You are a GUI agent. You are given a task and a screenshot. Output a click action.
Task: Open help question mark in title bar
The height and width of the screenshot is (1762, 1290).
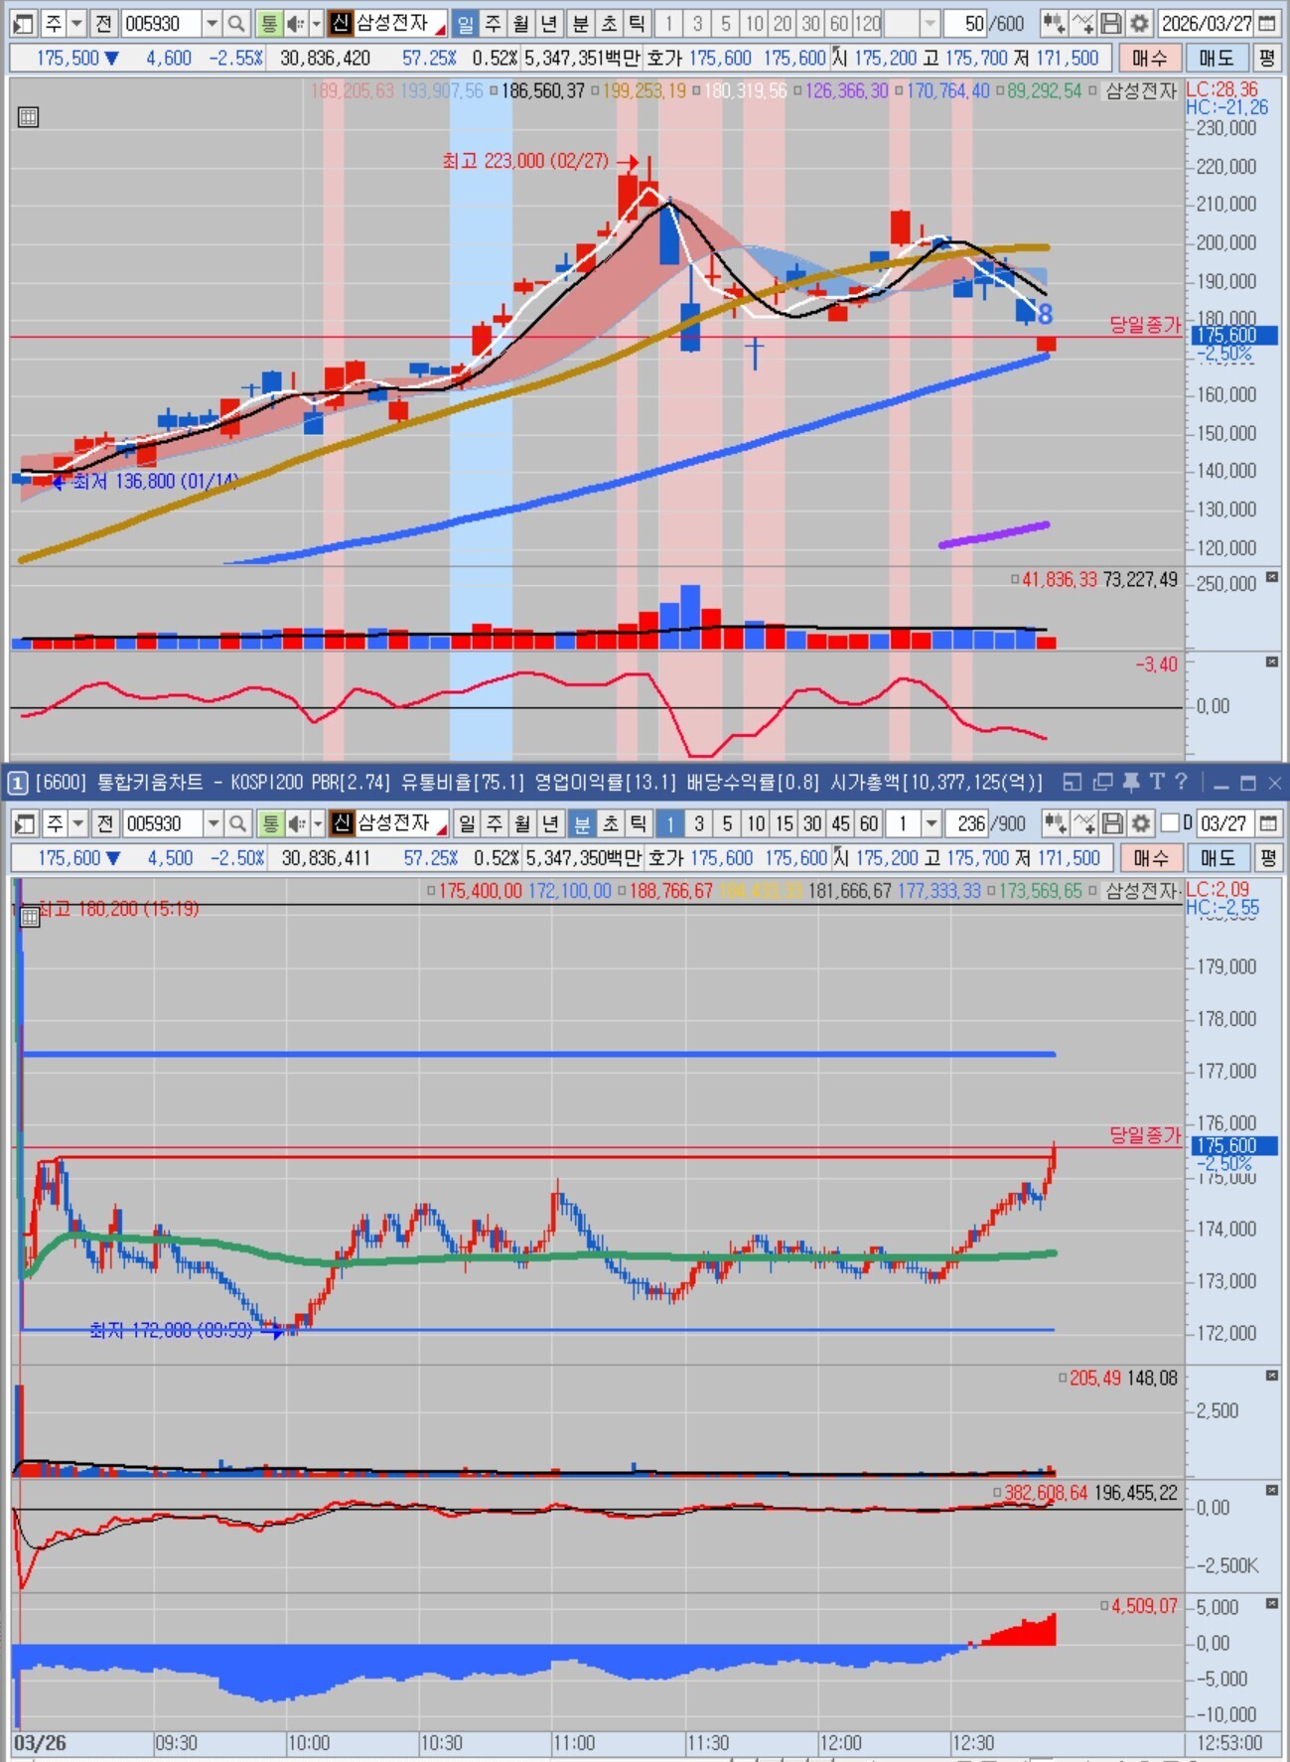coord(1181,783)
